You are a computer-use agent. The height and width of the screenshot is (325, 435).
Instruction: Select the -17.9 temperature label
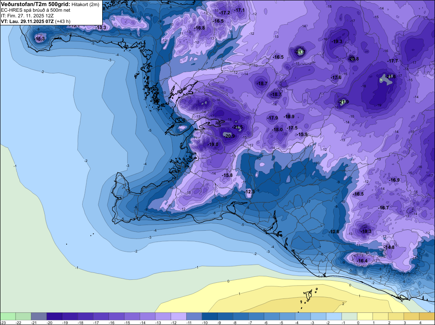pos(272,118)
